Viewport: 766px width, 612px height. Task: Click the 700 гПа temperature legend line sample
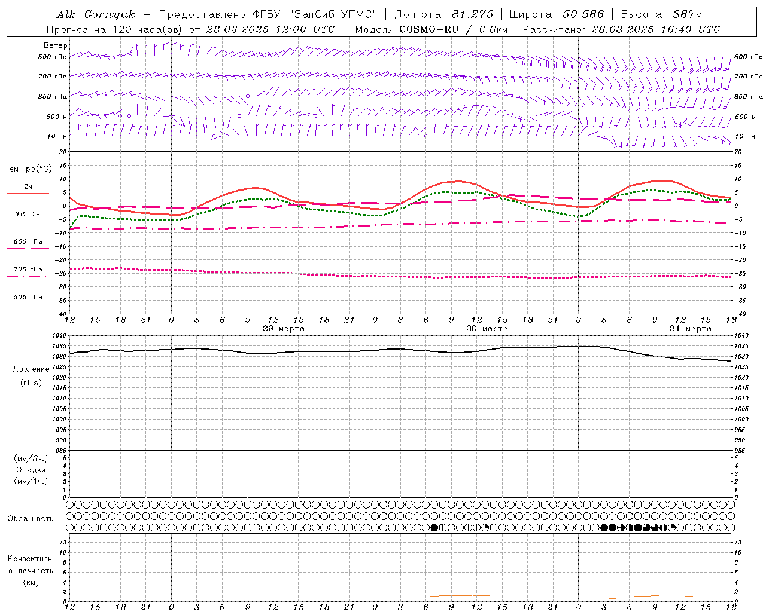[x=26, y=276]
